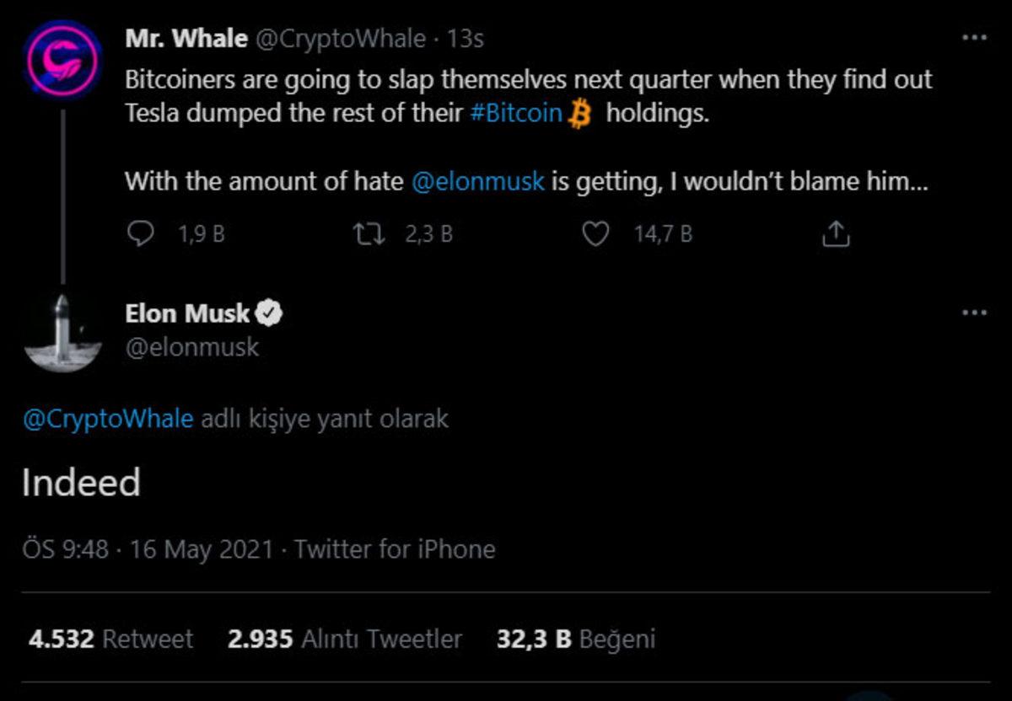Click the reply count showing 1,9 B
This screenshot has height=701, width=1012.
(200, 234)
